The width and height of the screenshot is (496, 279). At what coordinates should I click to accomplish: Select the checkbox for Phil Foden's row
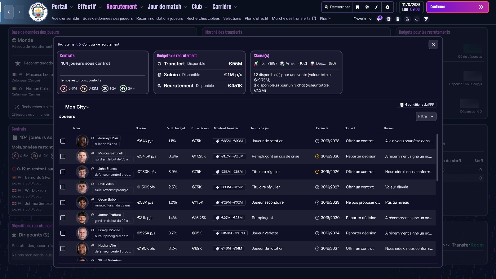(x=63, y=187)
